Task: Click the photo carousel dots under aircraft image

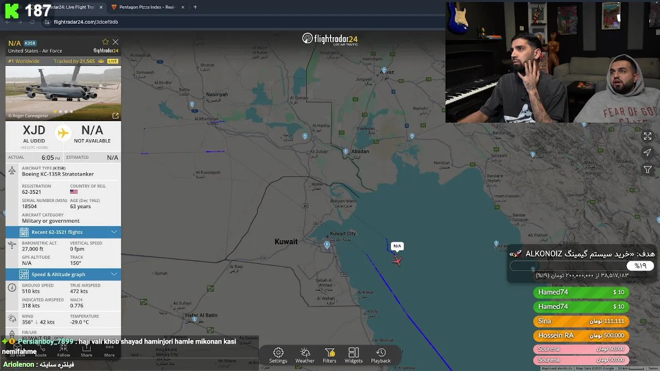Action: tap(63, 111)
